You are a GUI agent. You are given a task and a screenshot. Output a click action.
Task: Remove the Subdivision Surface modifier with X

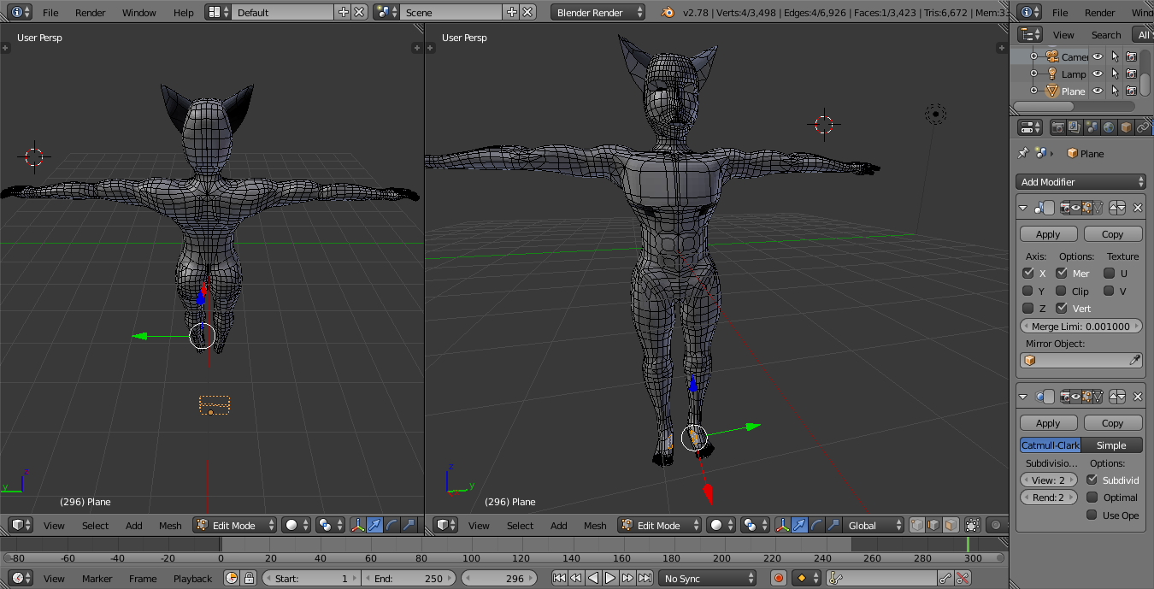(1138, 397)
